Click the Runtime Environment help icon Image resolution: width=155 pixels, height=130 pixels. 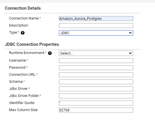coord(50,53)
